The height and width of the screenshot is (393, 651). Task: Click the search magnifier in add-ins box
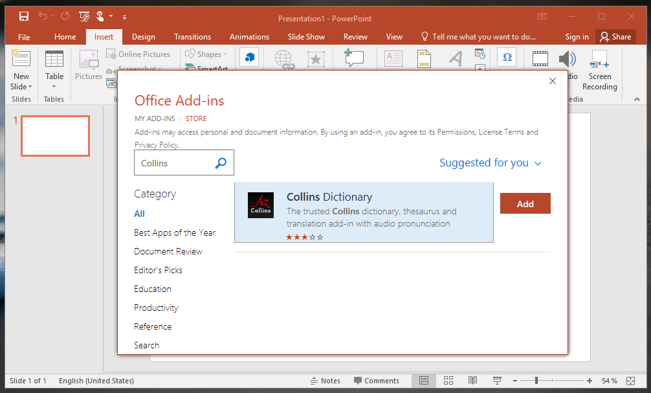[221, 163]
